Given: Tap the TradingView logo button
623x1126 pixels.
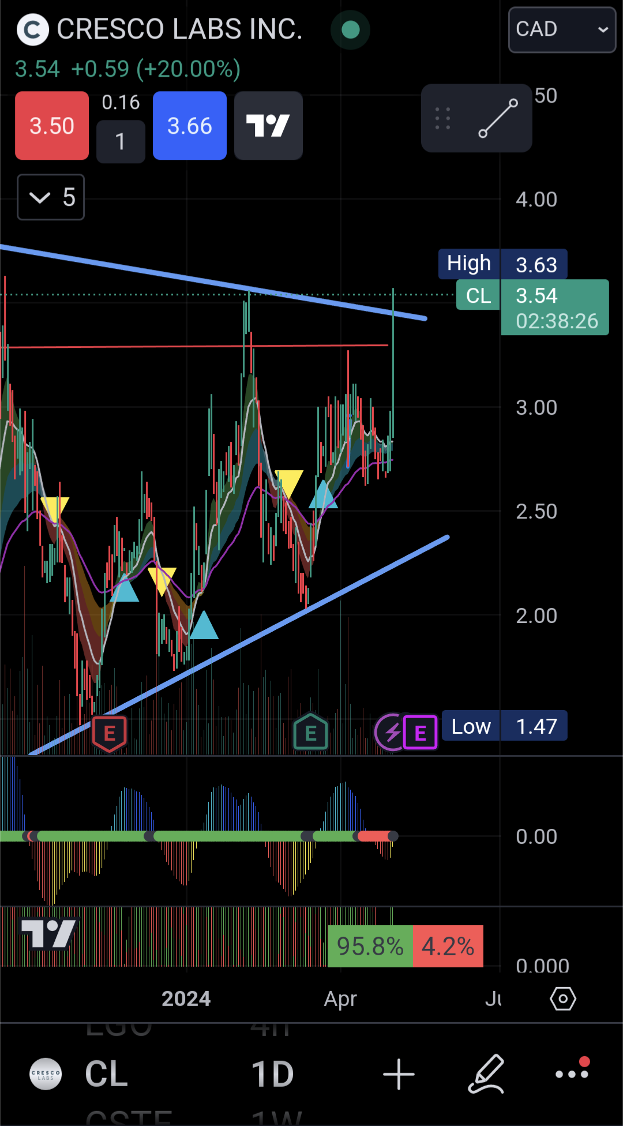Looking at the screenshot, I should [x=268, y=126].
